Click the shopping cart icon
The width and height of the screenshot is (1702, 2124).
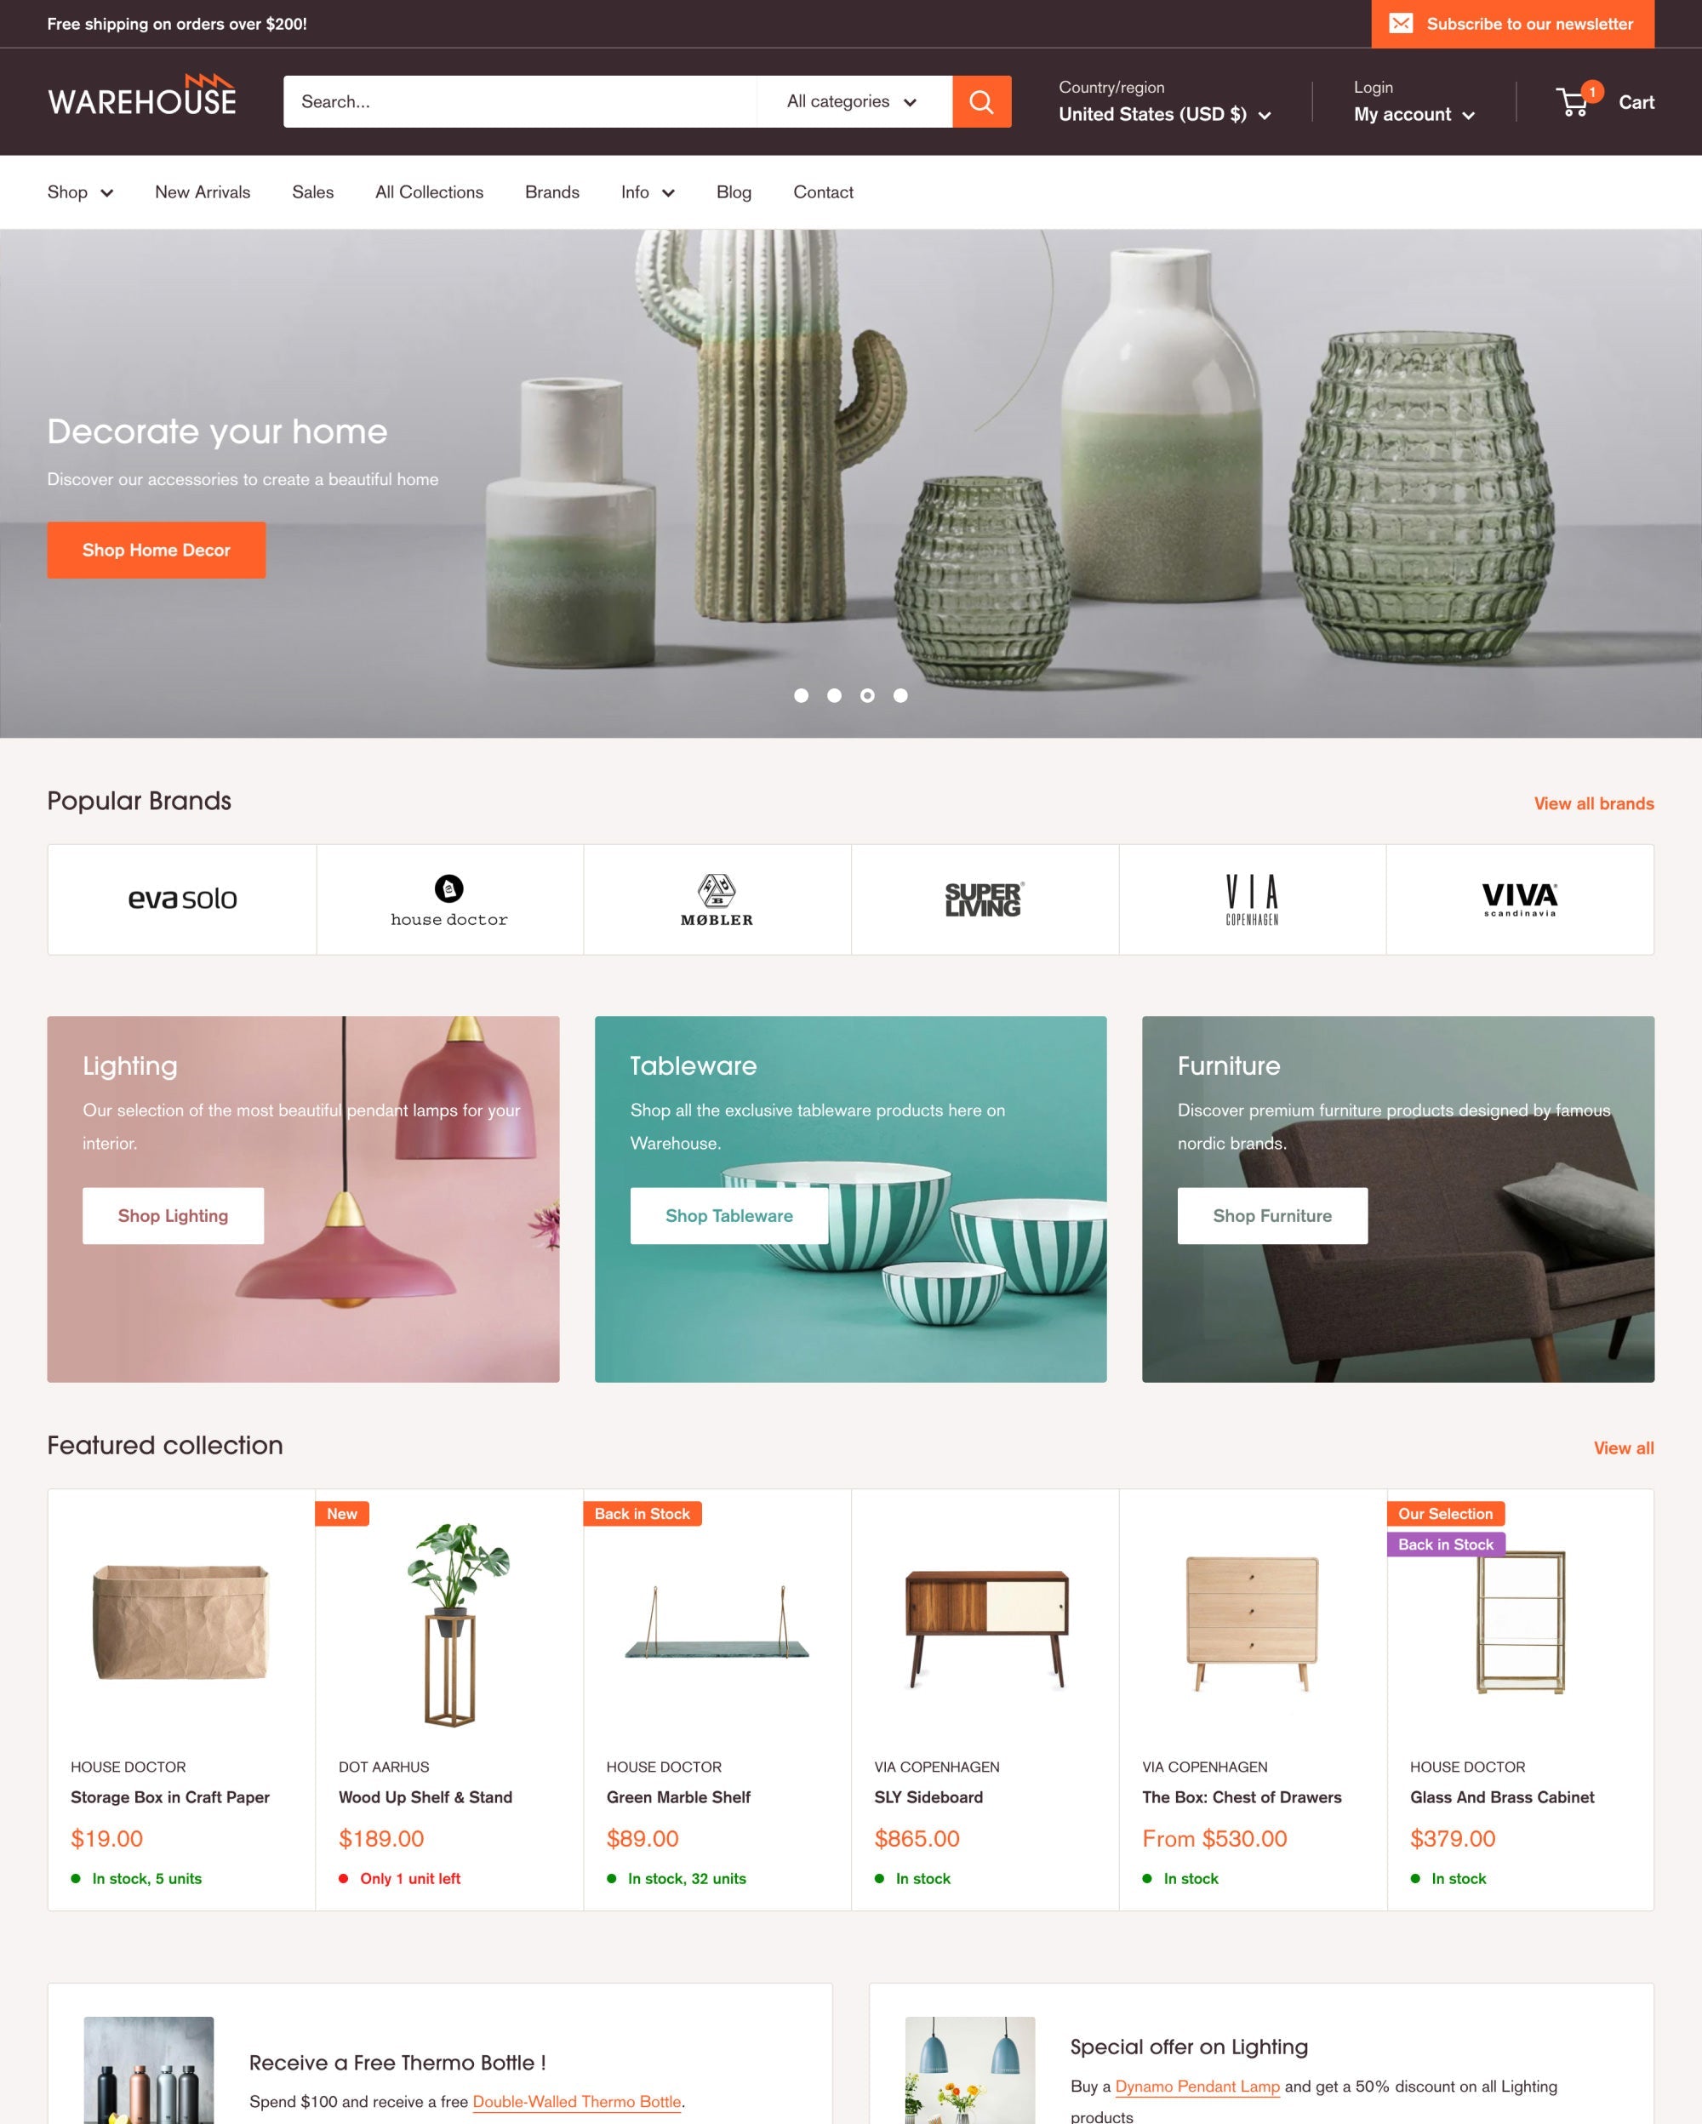[1572, 100]
